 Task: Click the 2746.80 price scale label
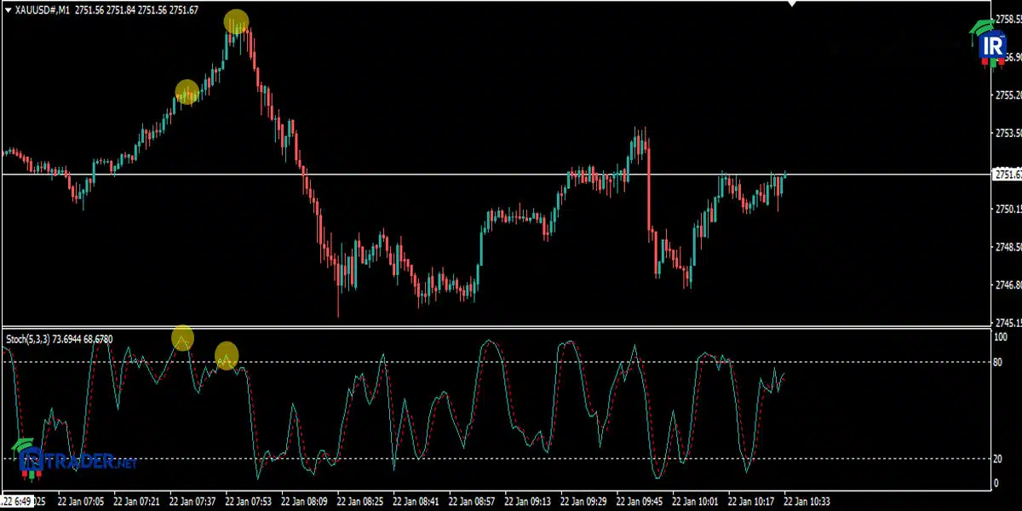point(1008,285)
